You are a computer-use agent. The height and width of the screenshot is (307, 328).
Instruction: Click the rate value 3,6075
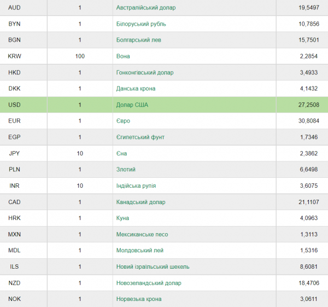[309, 186]
